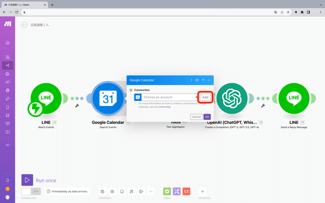Go to Organization home icon in sidebar
This screenshot has width=325, height=203.
coord(7,43)
